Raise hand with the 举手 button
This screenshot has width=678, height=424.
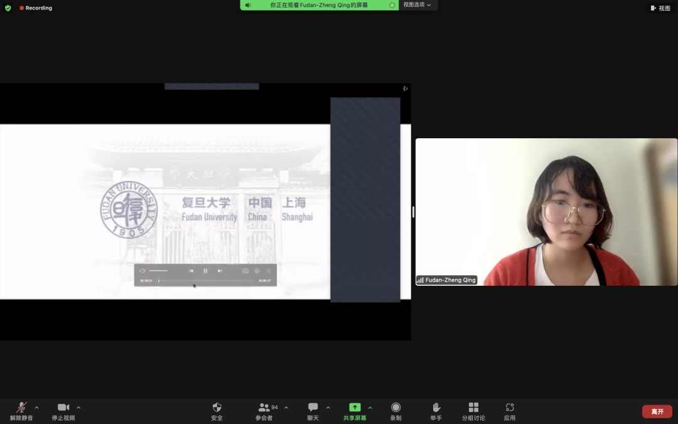pyautogui.click(x=436, y=411)
